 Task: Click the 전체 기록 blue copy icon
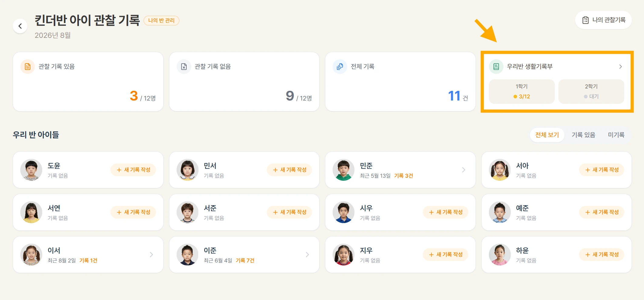coord(340,67)
